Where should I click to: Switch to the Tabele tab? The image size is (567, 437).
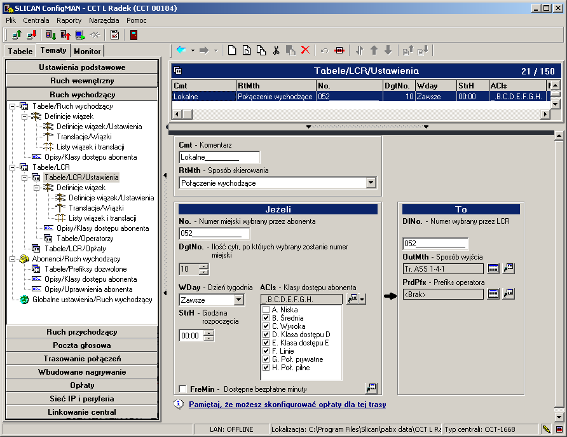[20, 52]
